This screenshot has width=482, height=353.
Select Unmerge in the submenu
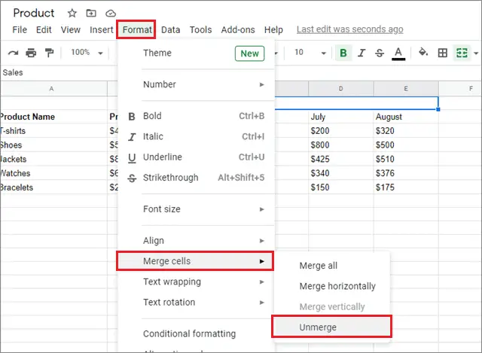pyautogui.click(x=331, y=327)
